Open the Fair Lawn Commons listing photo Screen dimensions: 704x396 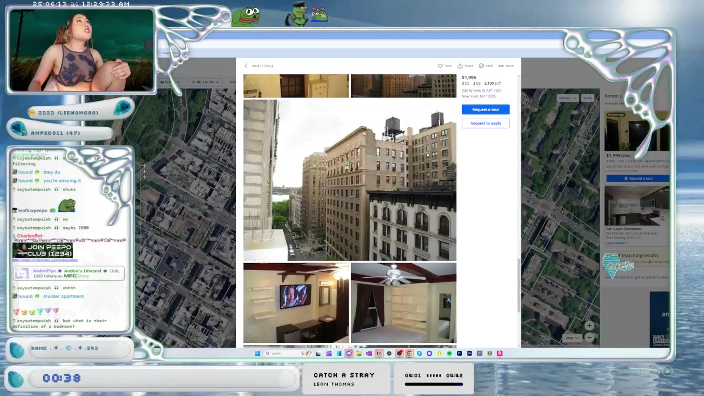coord(637,206)
